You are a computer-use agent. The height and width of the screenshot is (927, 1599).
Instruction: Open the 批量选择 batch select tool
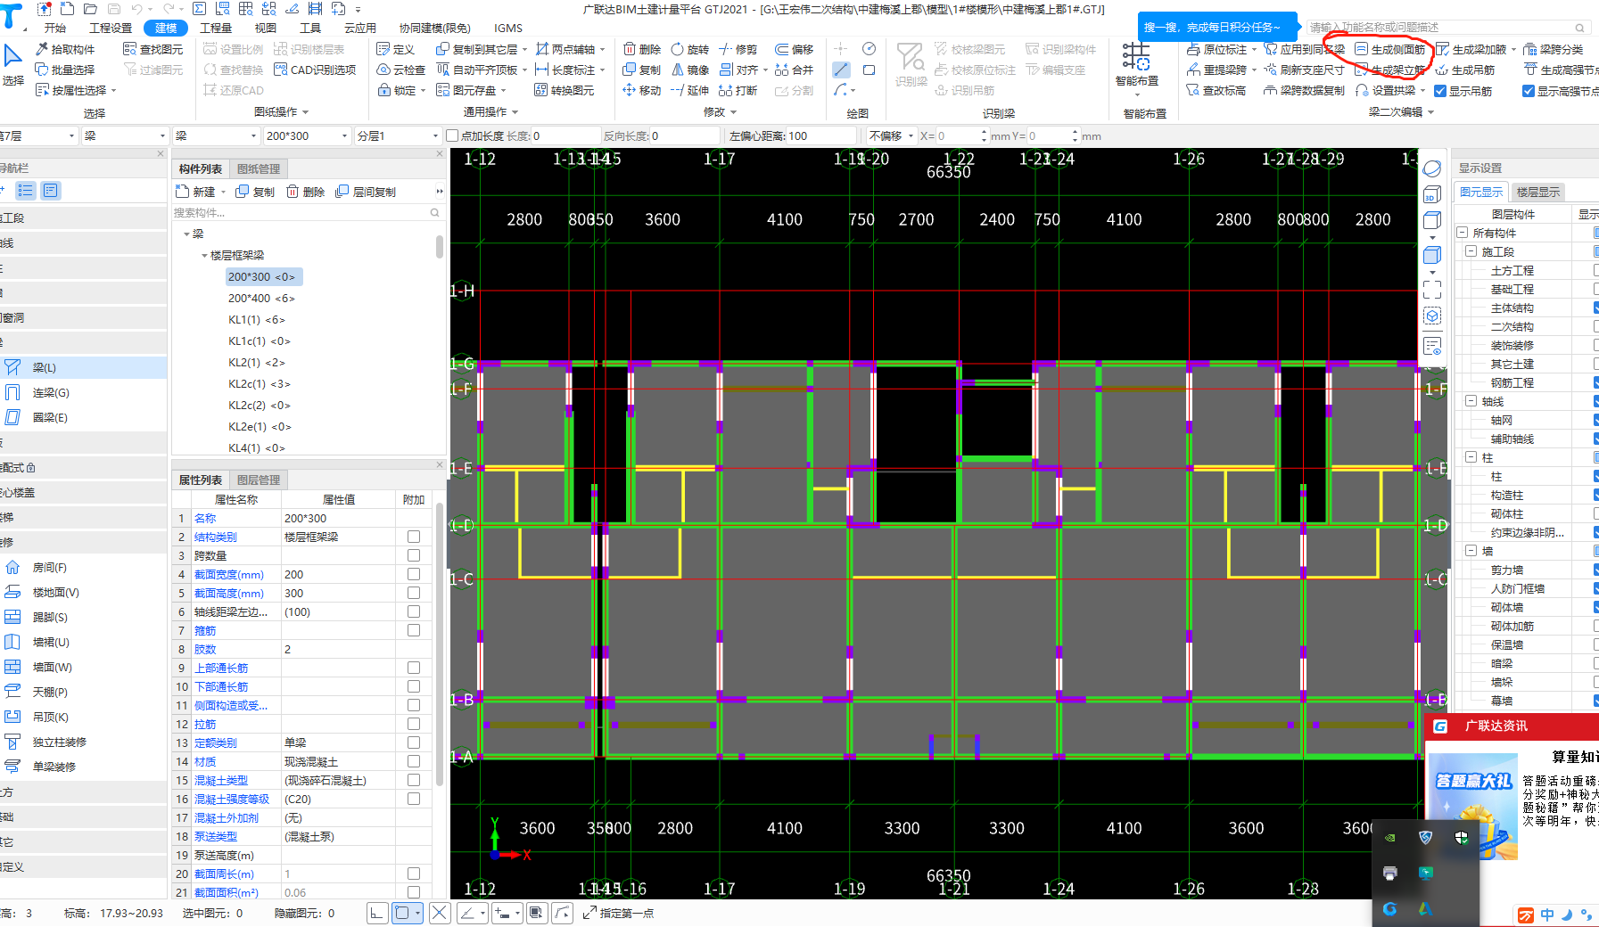(65, 70)
